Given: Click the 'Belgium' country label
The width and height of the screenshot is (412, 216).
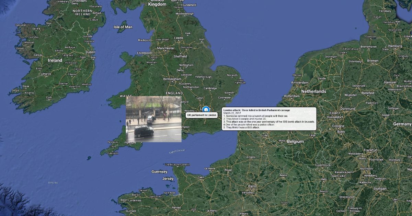Looking at the screenshot, I should [x=296, y=141].
